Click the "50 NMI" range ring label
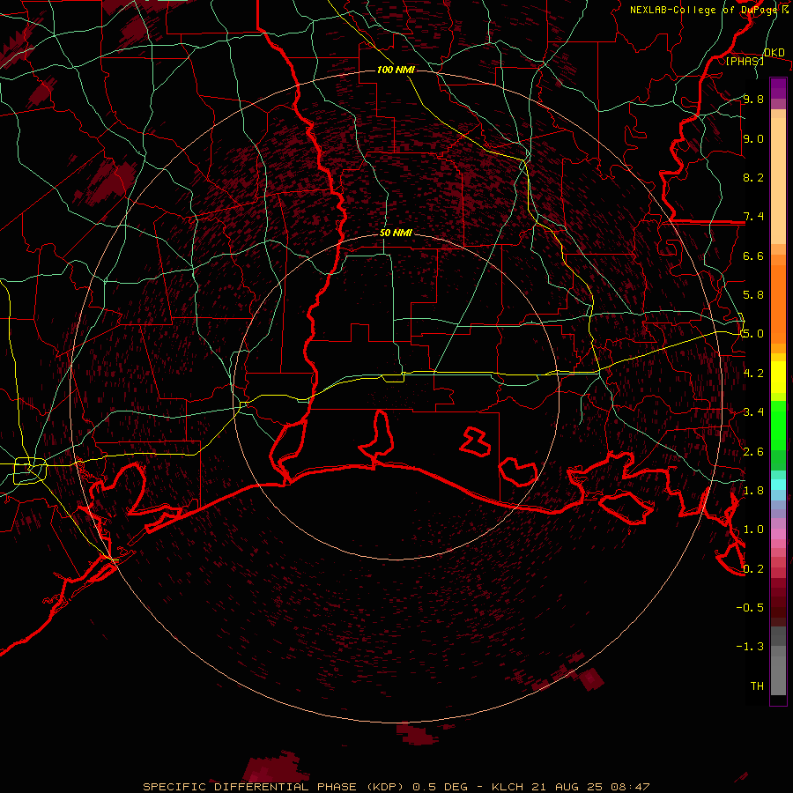Viewport: 793px width, 793px height. (x=396, y=233)
